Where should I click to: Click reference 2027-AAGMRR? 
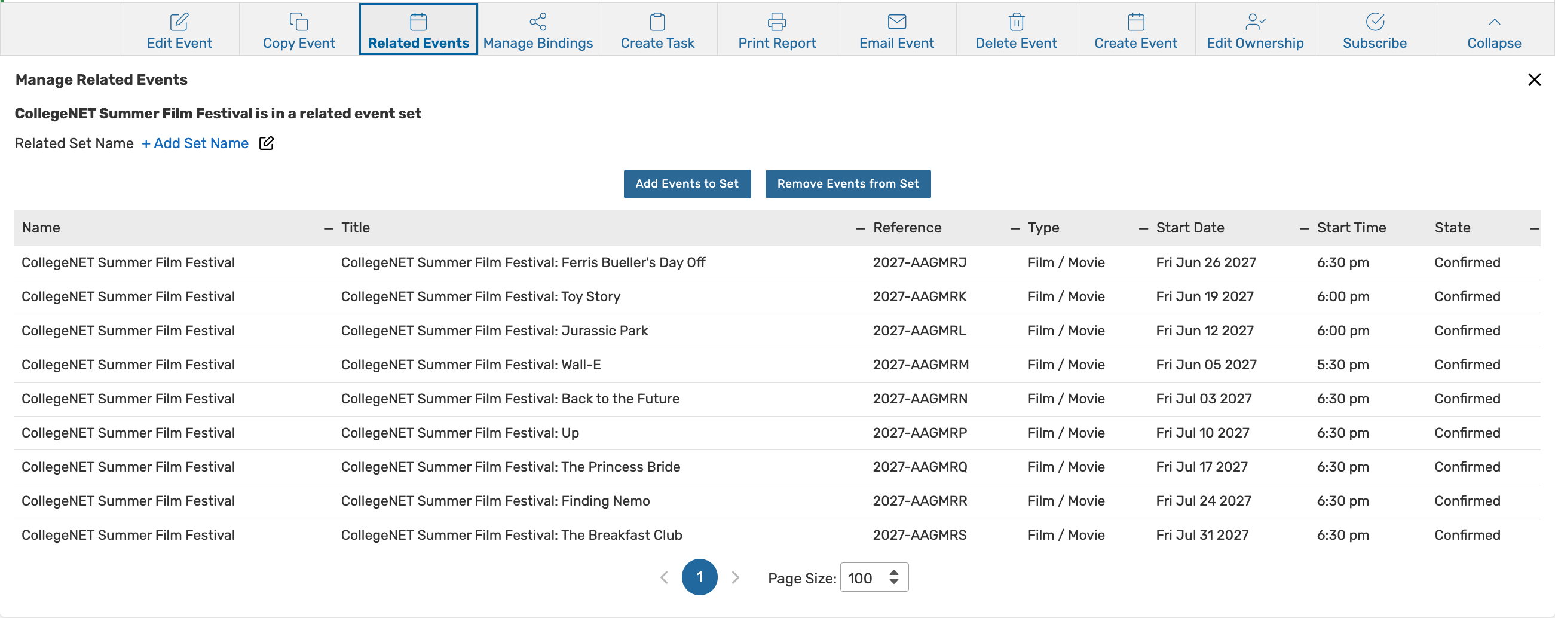(920, 501)
